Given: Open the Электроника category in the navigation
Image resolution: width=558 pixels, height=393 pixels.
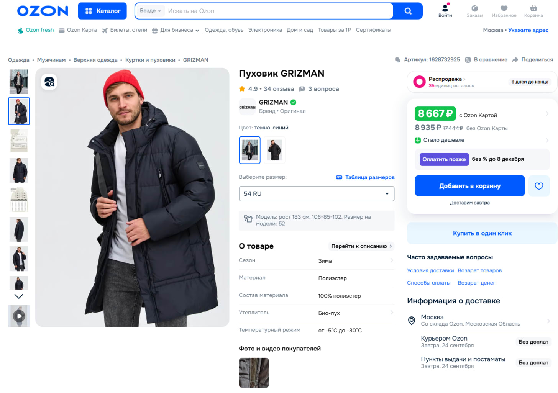Looking at the screenshot, I should coord(265,30).
